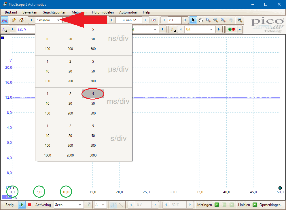
Task: Click the home icon in the toolbar
Action: pyautogui.click(x=21, y=20)
